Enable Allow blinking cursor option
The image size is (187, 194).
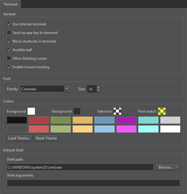coord(9,58)
